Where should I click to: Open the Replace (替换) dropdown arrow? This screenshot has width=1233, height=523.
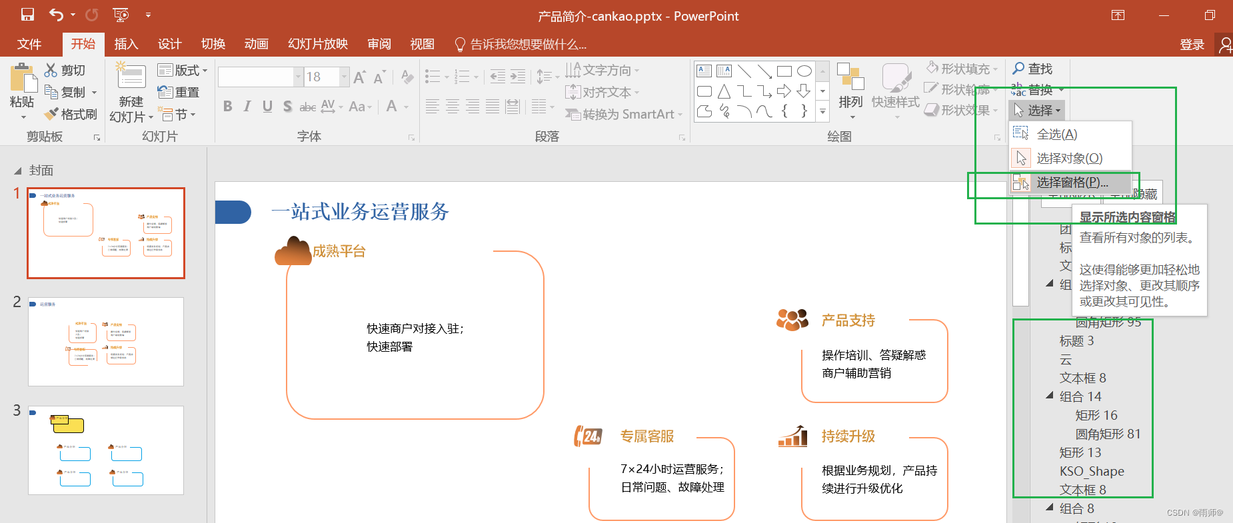[1061, 89]
